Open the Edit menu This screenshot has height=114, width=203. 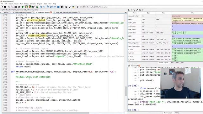pos(6,4)
